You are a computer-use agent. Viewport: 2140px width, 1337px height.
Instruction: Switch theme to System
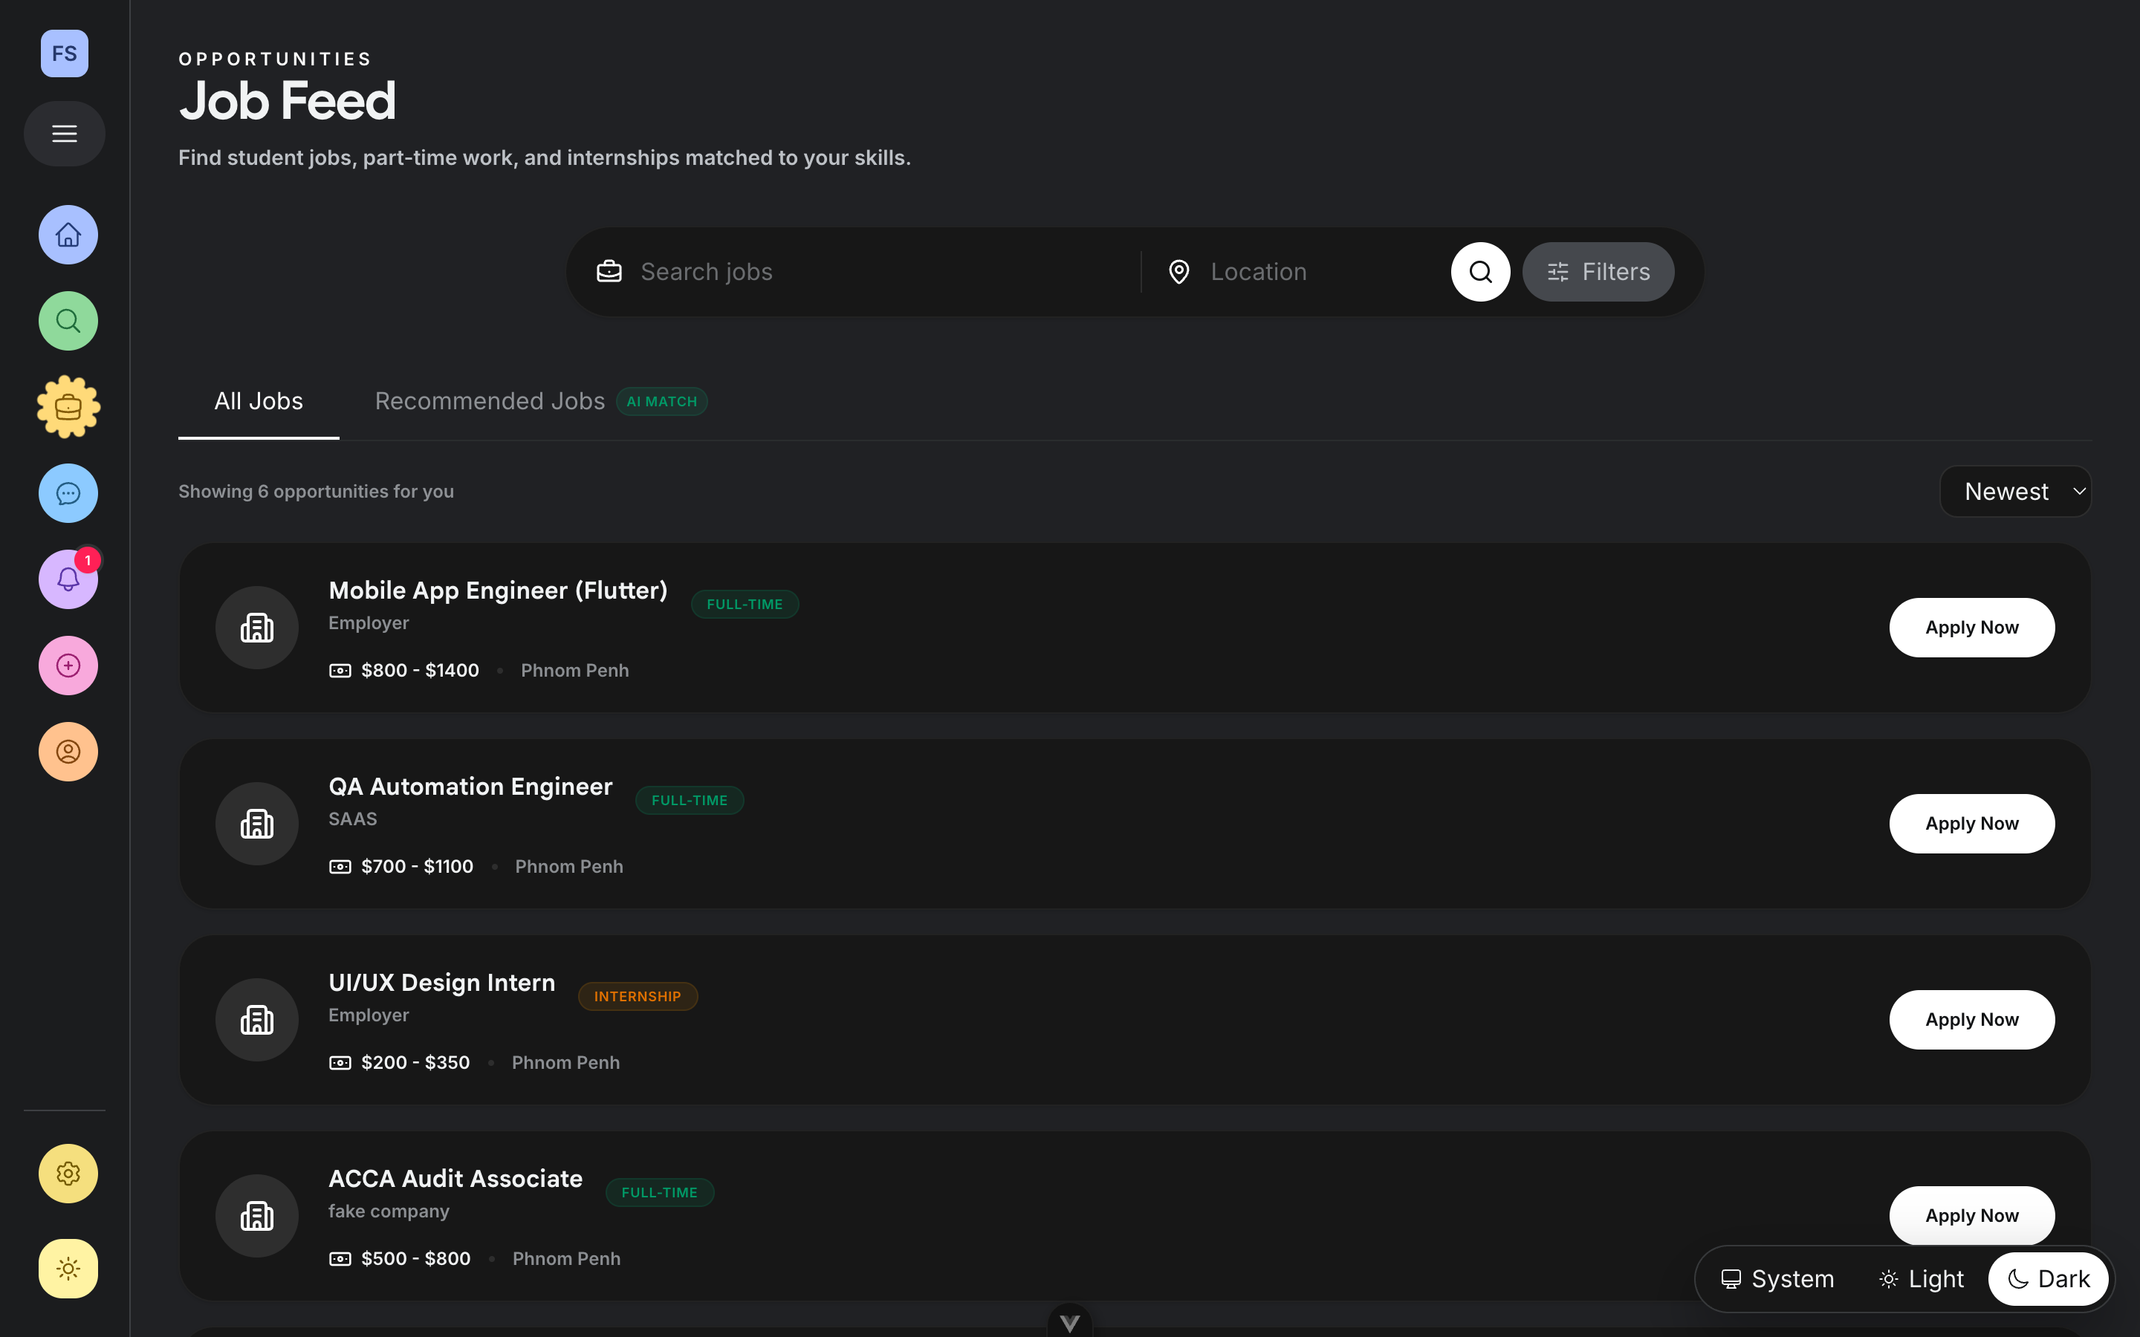point(1777,1280)
